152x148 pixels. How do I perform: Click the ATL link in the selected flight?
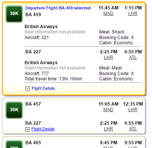pyautogui.click(x=133, y=57)
